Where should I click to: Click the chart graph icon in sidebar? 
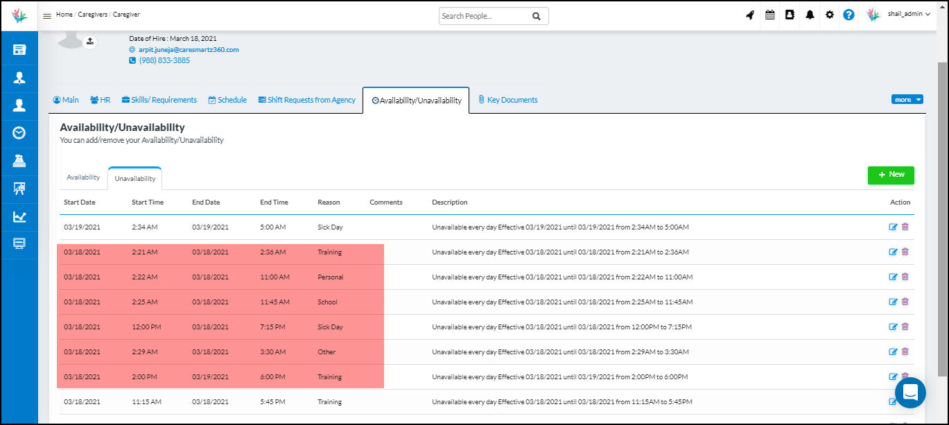tap(19, 217)
